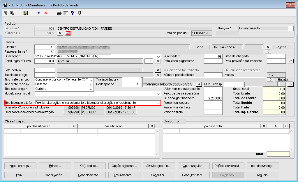Click the Pessoa... button
Image resolution: width=298 pixels, height=182 pixels.
pyautogui.click(x=282, y=47)
